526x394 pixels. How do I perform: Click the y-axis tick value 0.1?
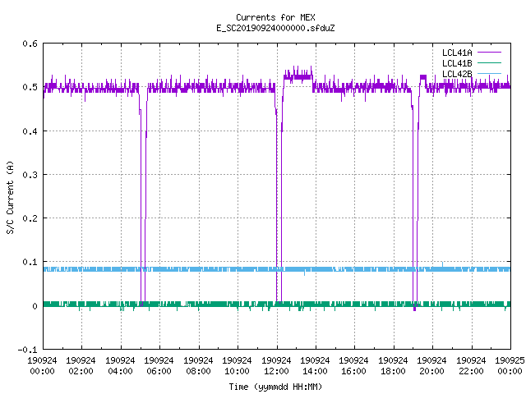[x=30, y=262]
